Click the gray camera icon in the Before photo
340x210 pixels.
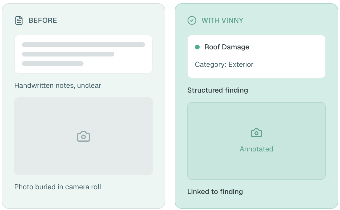(x=84, y=136)
